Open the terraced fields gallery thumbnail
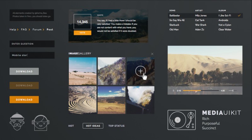 pyautogui.click(x=83, y=100)
